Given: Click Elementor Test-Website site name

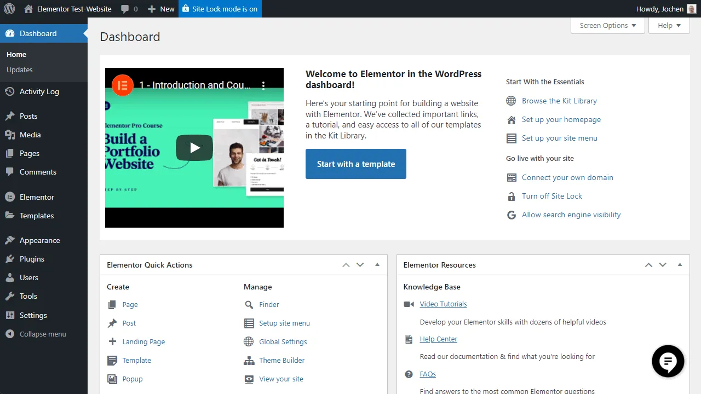Looking at the screenshot, I should point(68,9).
